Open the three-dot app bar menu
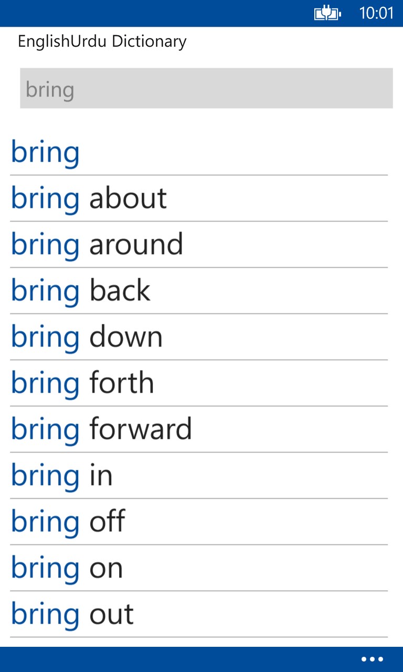The width and height of the screenshot is (403, 672). (373, 659)
